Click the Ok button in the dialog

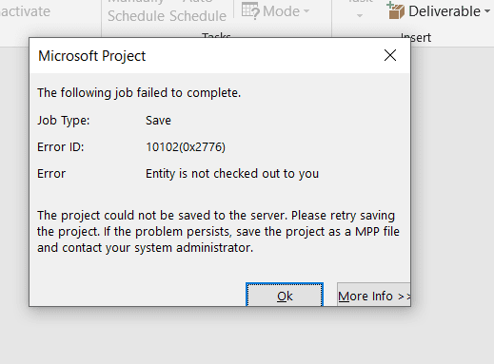[x=285, y=295]
